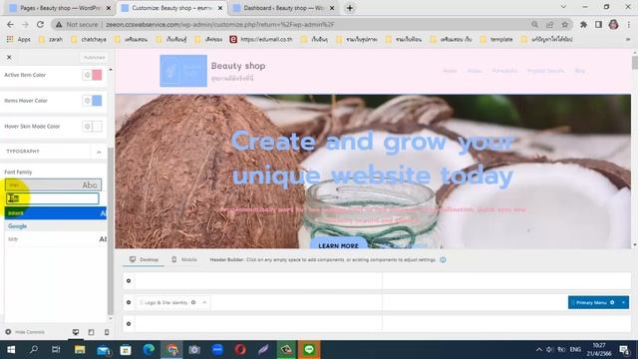The height and width of the screenshot is (359, 638).
Task: Open Windows taskbar search
Action: point(34,350)
